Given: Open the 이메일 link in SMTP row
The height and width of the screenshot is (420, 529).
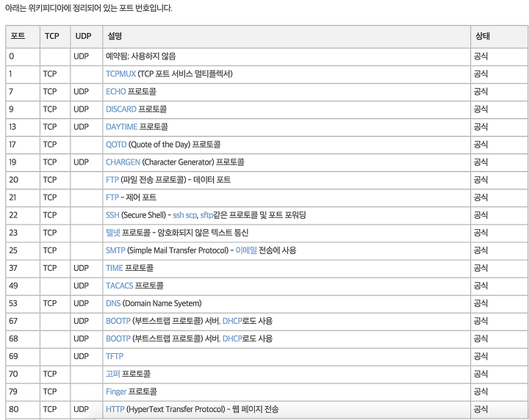Looking at the screenshot, I should click(246, 250).
